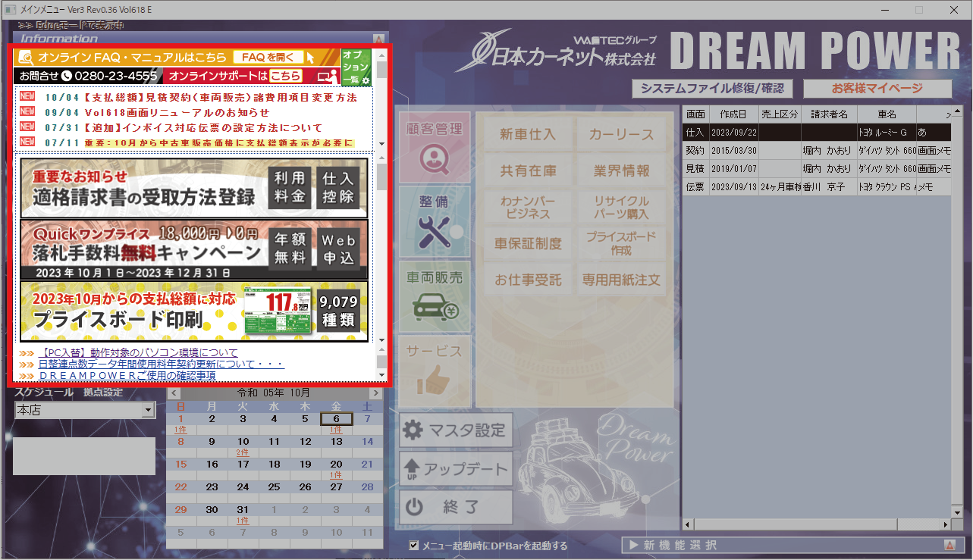
Task: Click the 拠点設定 label
Action: coord(102,393)
